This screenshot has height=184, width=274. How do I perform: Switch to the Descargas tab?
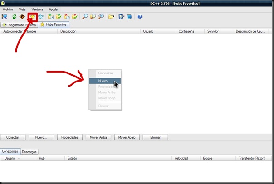click(29, 152)
